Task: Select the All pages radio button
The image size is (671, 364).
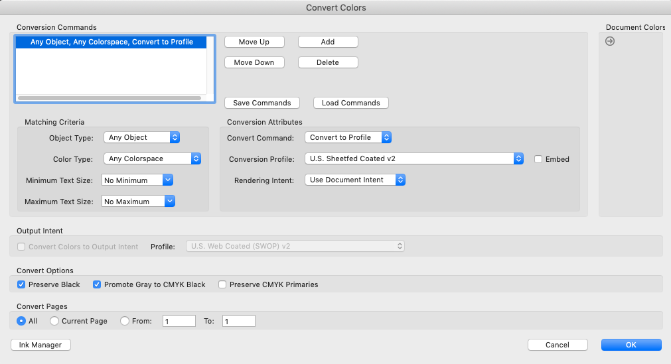Action: [x=22, y=321]
